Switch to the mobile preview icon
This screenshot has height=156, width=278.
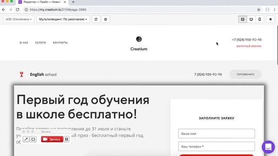click(260, 19)
